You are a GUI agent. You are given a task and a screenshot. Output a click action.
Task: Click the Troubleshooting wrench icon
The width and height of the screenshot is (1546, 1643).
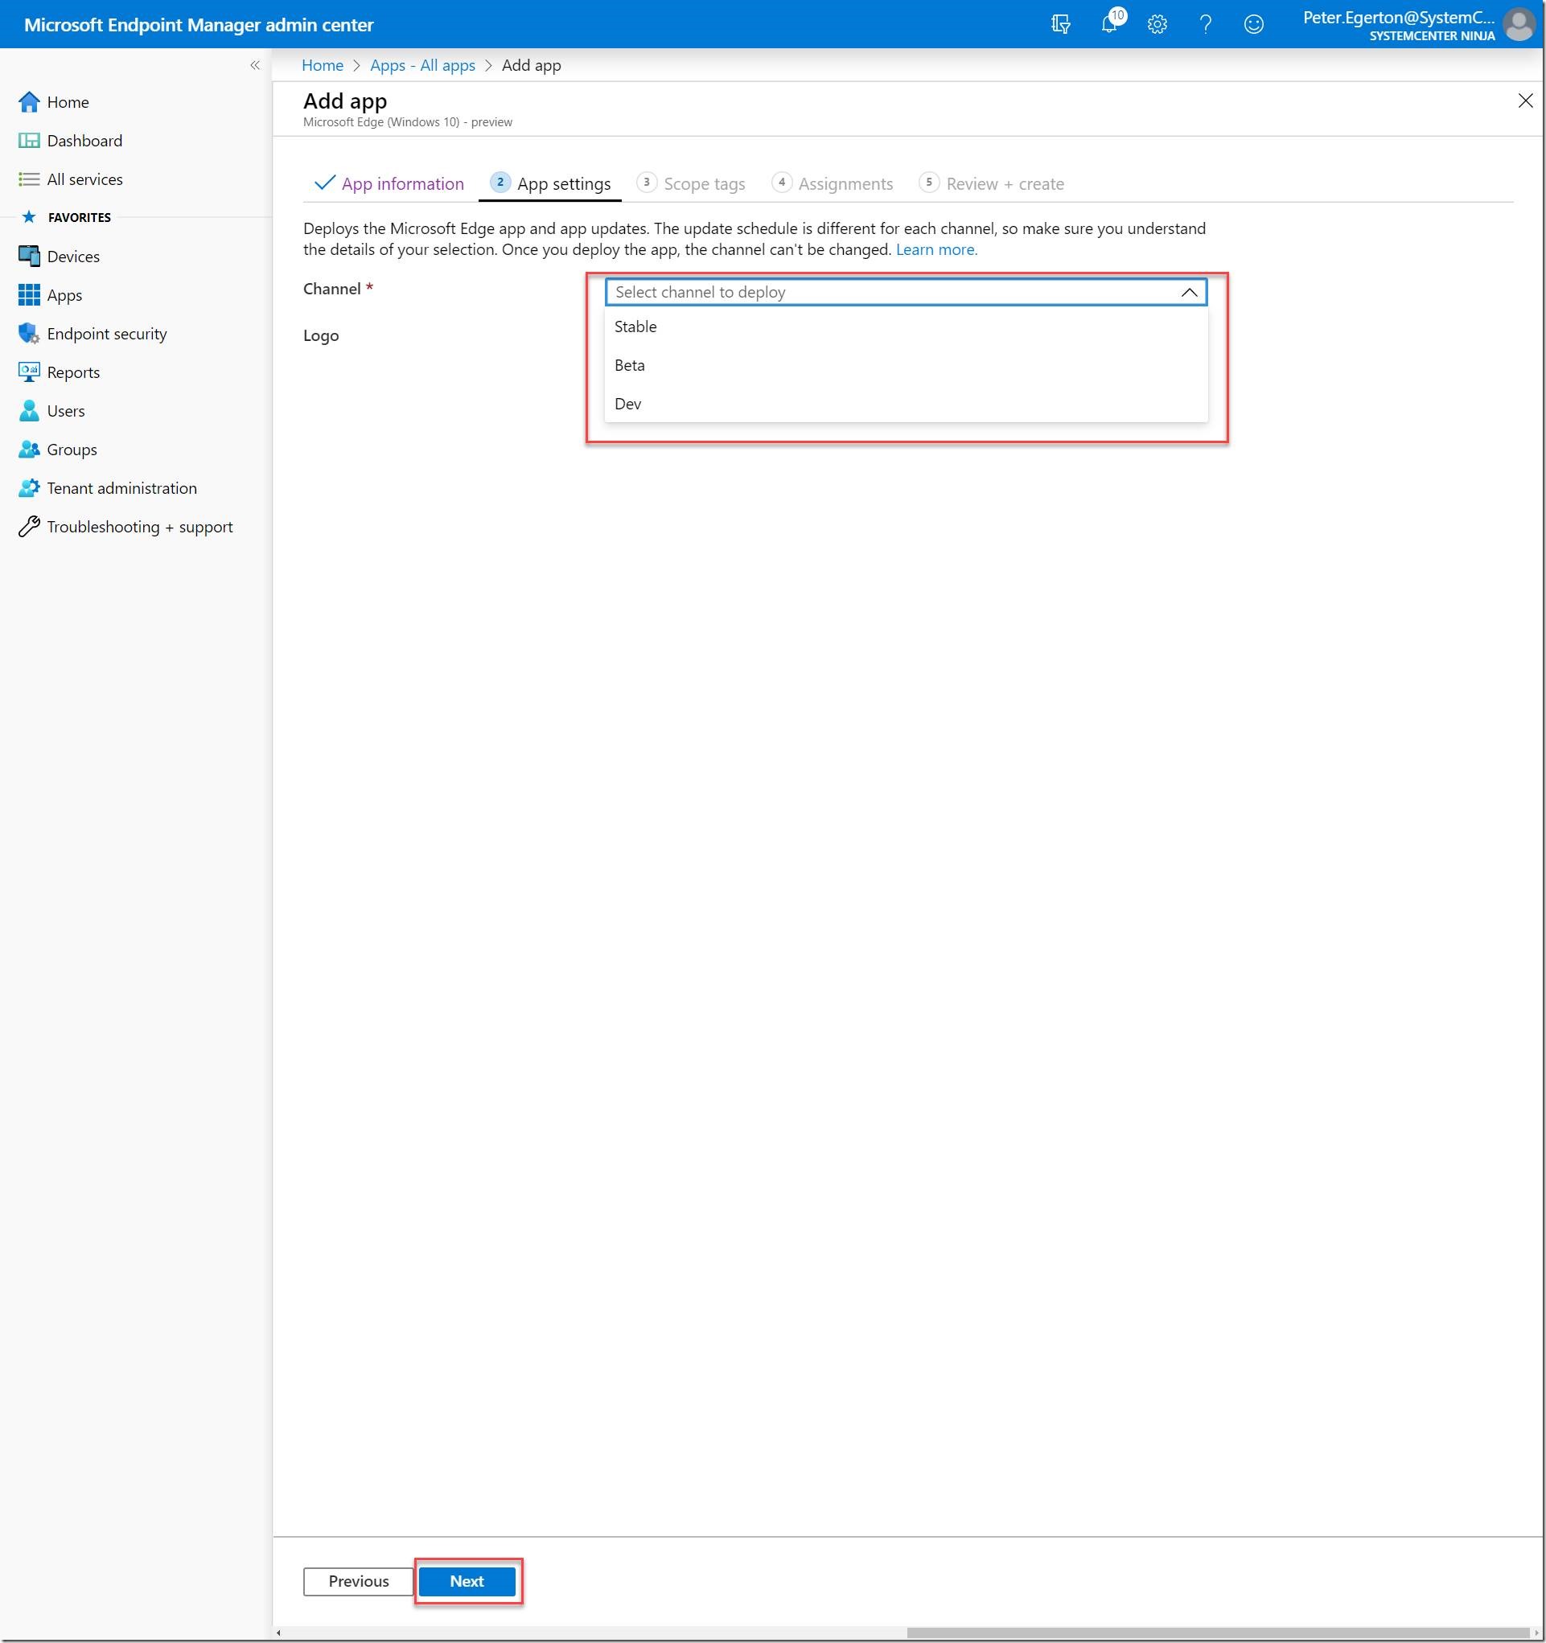tap(29, 528)
